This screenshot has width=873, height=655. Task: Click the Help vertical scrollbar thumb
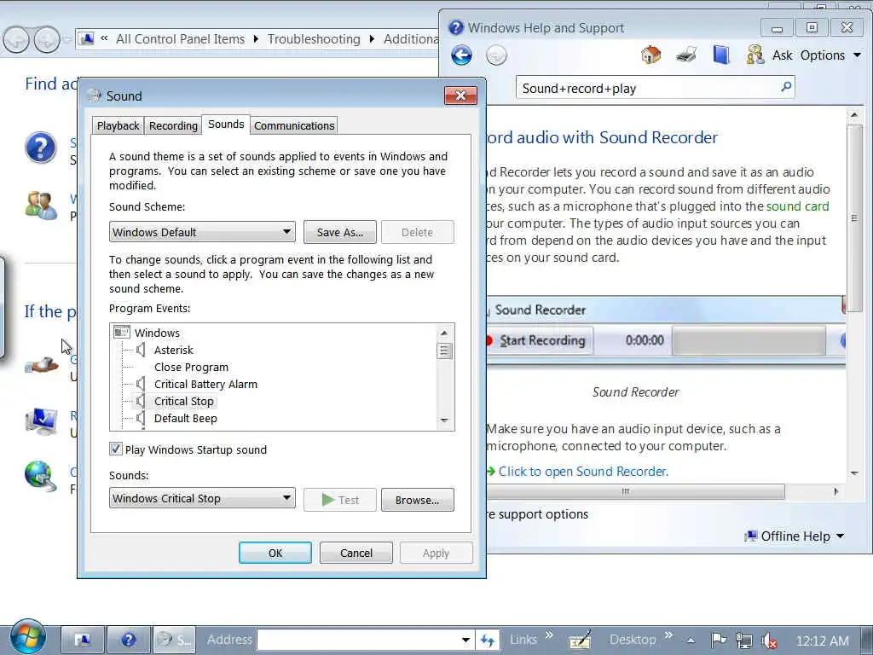(854, 218)
